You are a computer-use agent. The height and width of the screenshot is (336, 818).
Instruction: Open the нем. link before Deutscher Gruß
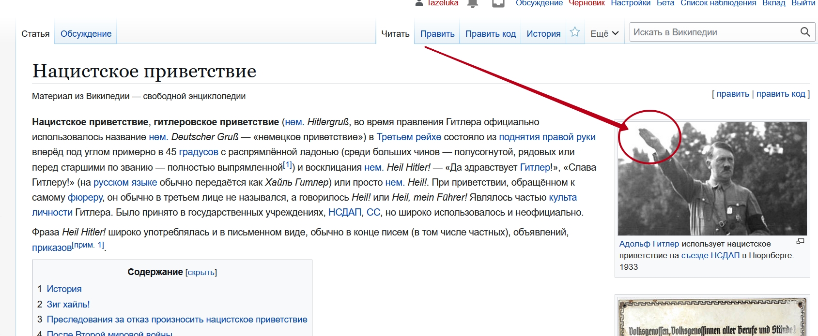point(158,137)
